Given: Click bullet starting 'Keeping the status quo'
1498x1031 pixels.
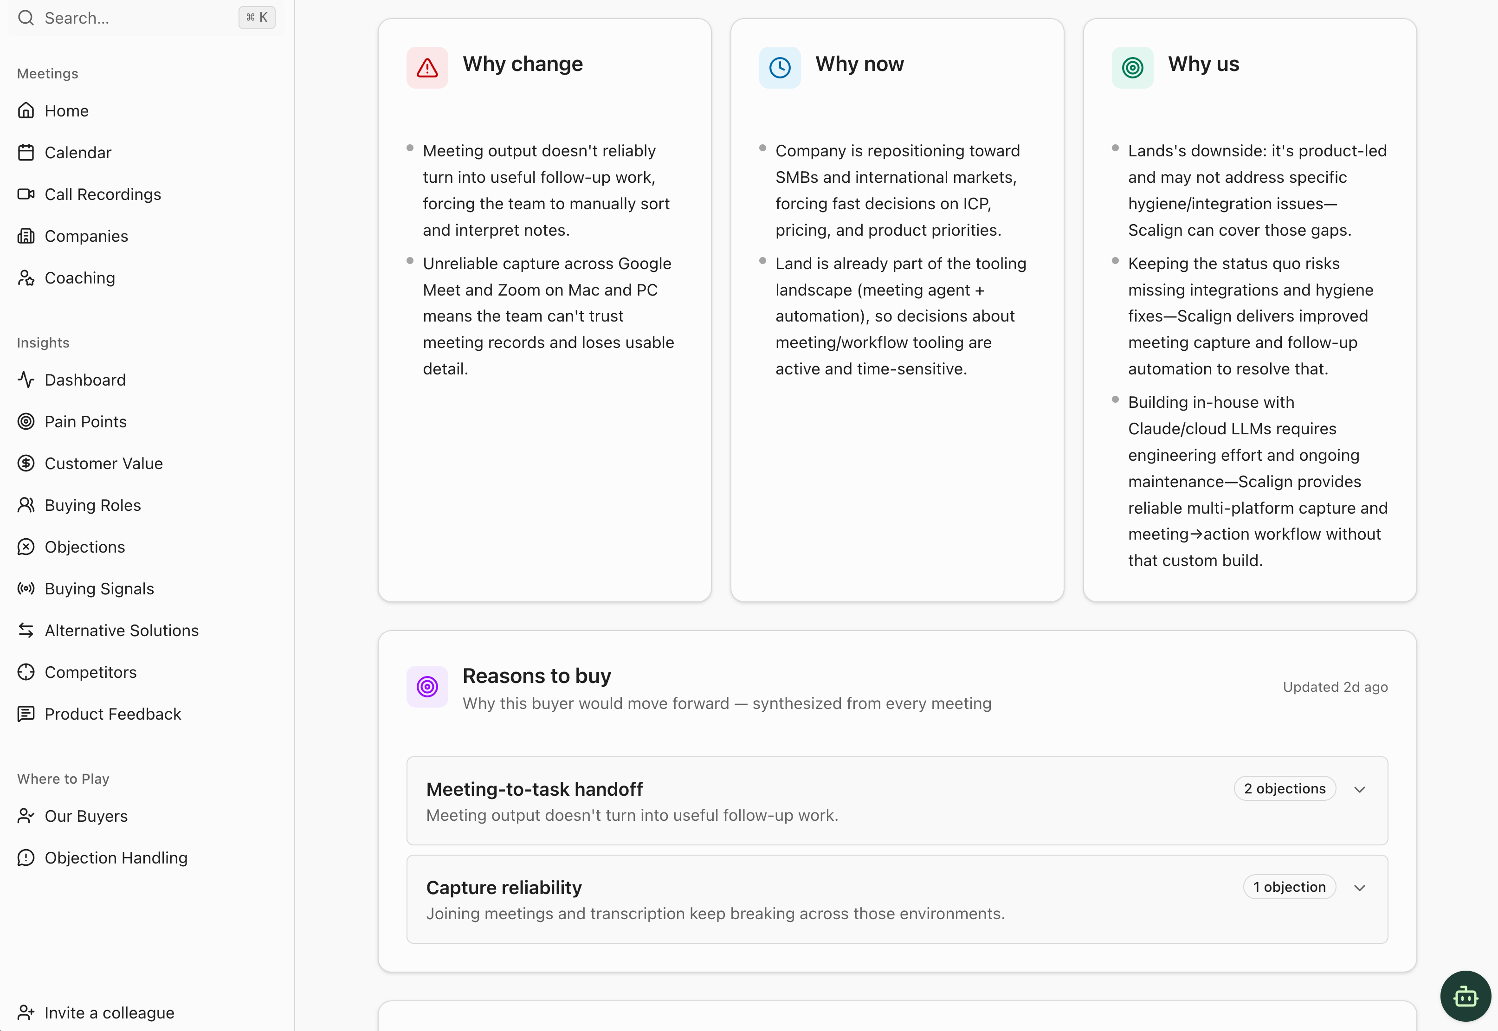Looking at the screenshot, I should pyautogui.click(x=1251, y=316).
